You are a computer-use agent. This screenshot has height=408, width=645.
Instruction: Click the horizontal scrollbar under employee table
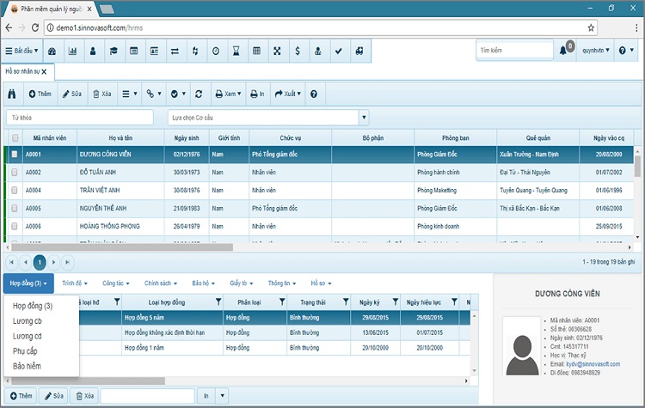(x=120, y=247)
